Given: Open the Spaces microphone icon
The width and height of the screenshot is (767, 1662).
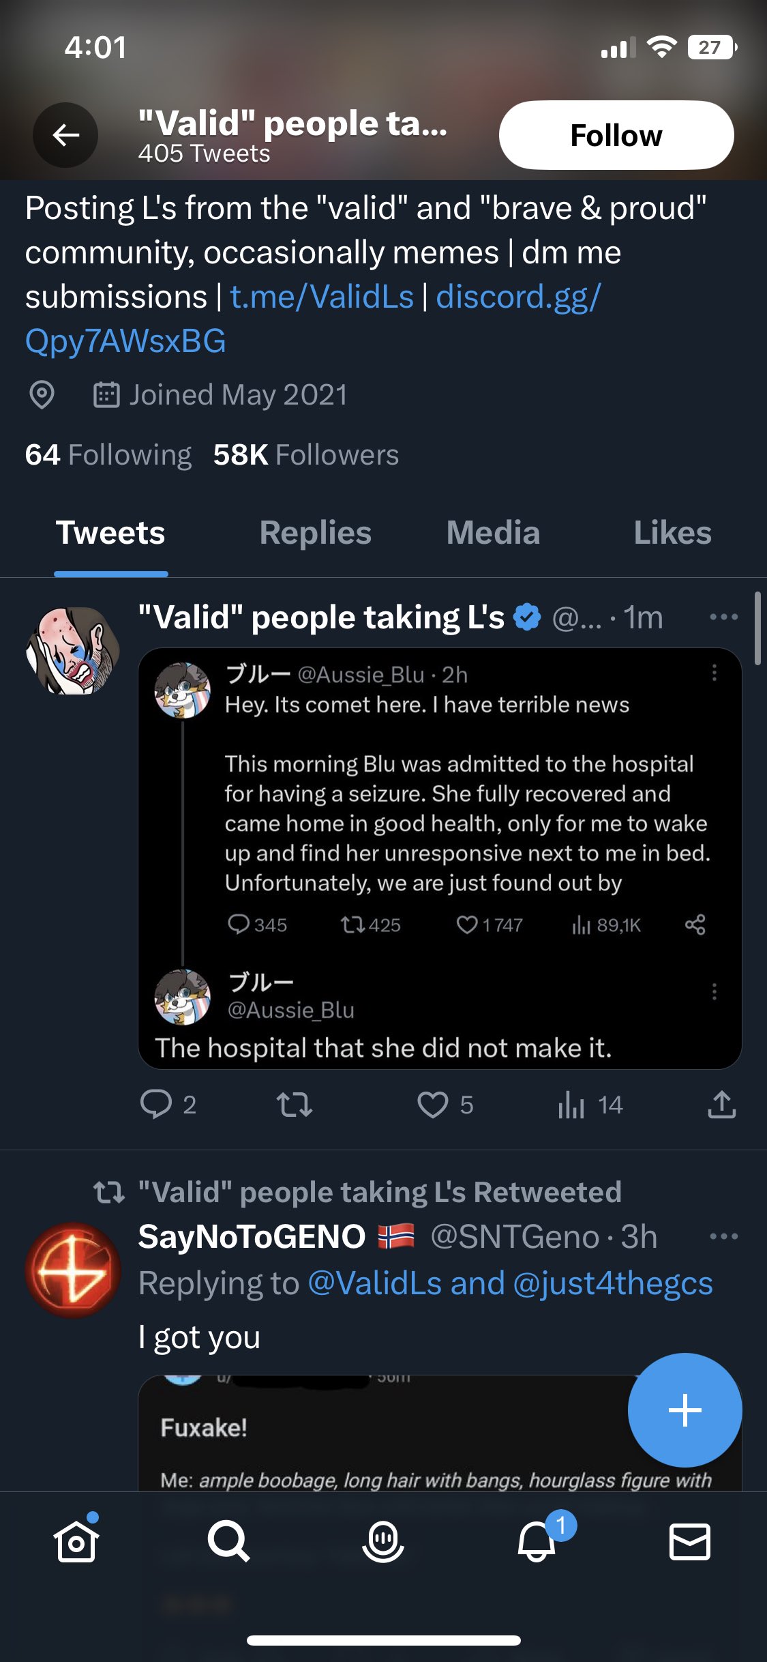Looking at the screenshot, I should 382,1541.
